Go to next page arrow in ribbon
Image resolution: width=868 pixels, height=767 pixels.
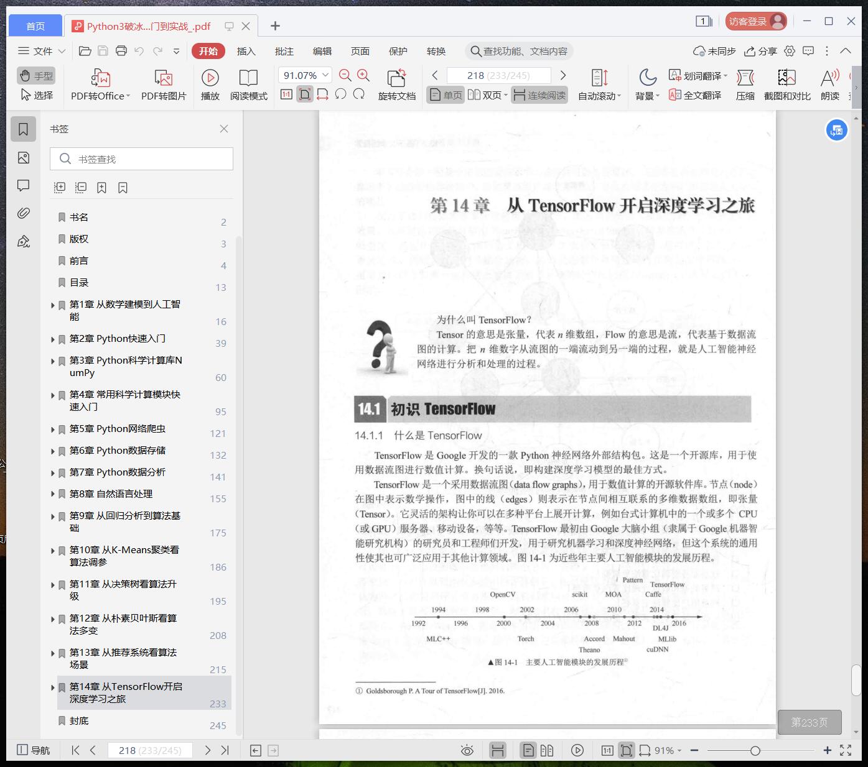pos(563,75)
